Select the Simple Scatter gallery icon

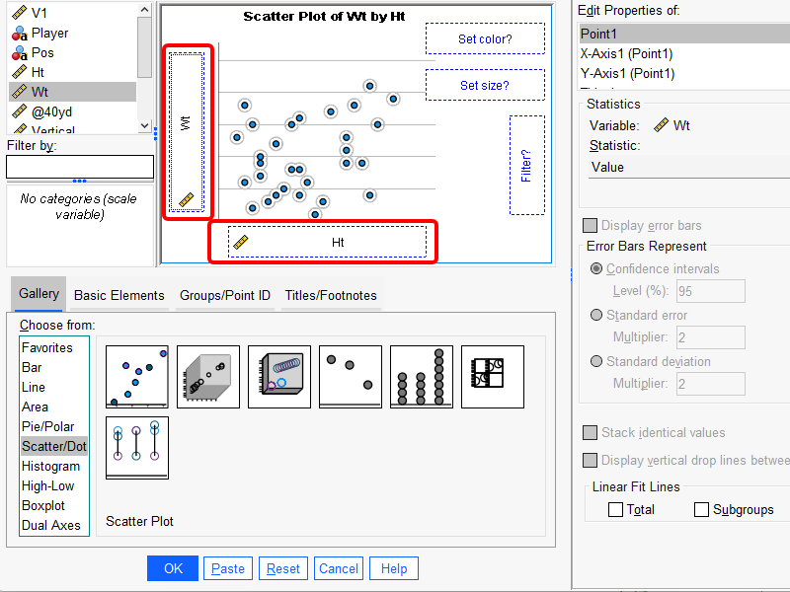(136, 377)
